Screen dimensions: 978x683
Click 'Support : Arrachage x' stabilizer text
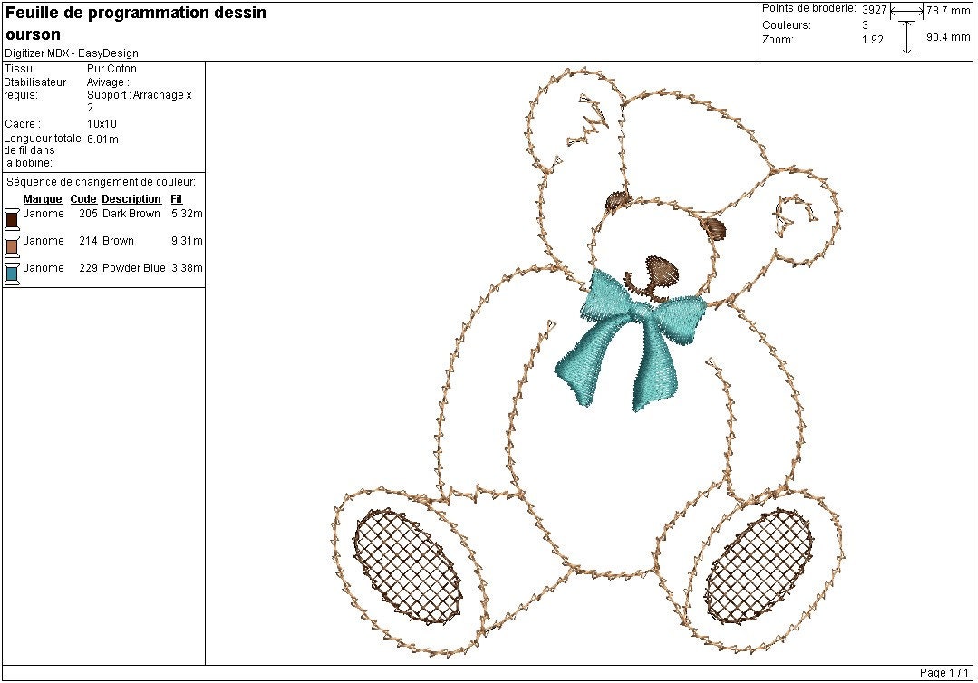(x=139, y=95)
